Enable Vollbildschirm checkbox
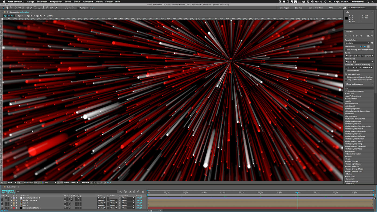Screen dimensions: 377x212 click(x=346, y=70)
